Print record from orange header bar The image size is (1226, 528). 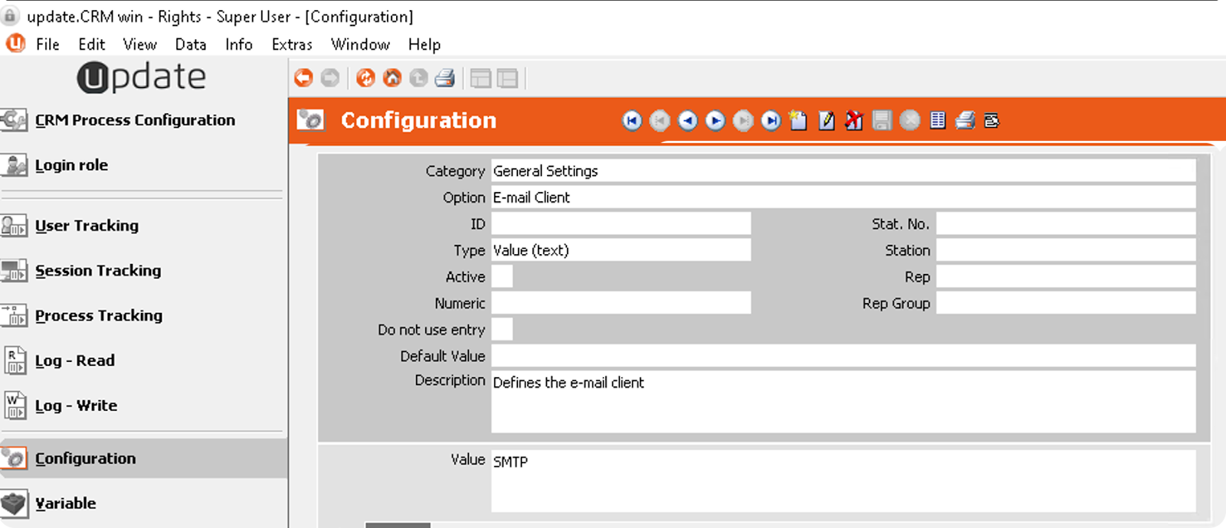click(x=965, y=120)
